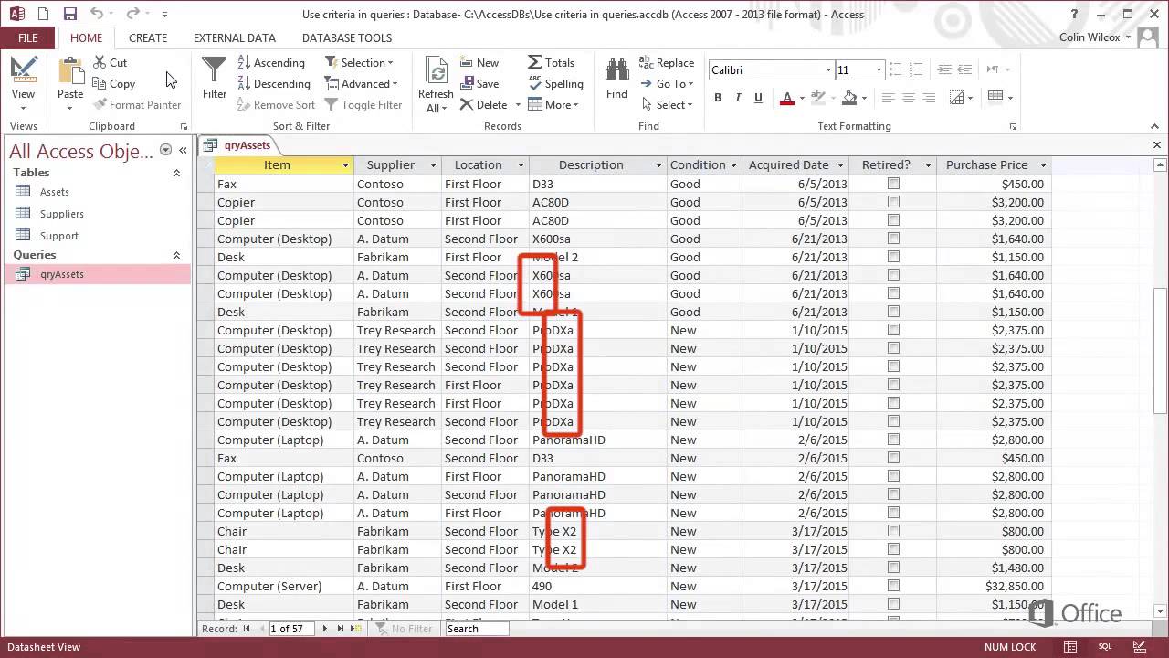Open the font size 11 dropdown
Screen dimensions: 1169x658
(x=879, y=70)
